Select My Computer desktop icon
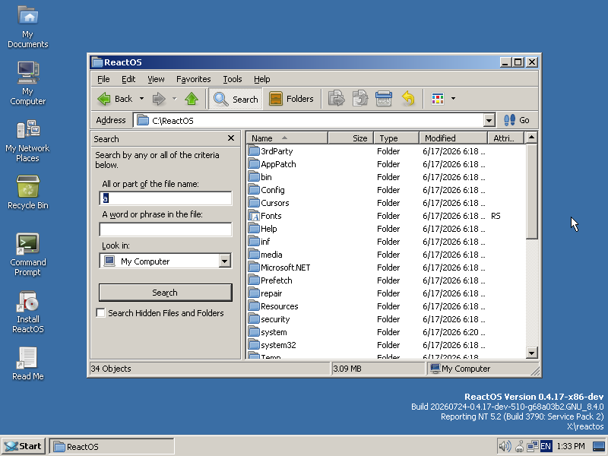 (x=28, y=84)
